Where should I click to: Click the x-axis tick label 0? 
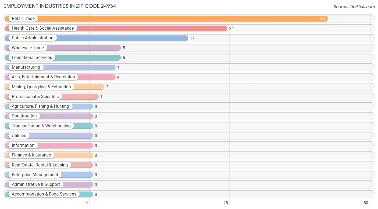(87, 203)
